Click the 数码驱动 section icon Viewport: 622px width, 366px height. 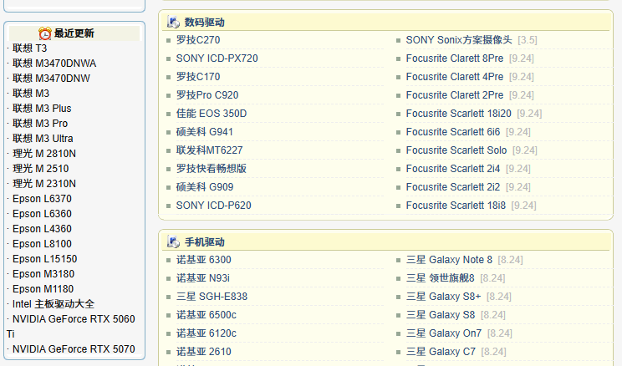[x=173, y=23]
